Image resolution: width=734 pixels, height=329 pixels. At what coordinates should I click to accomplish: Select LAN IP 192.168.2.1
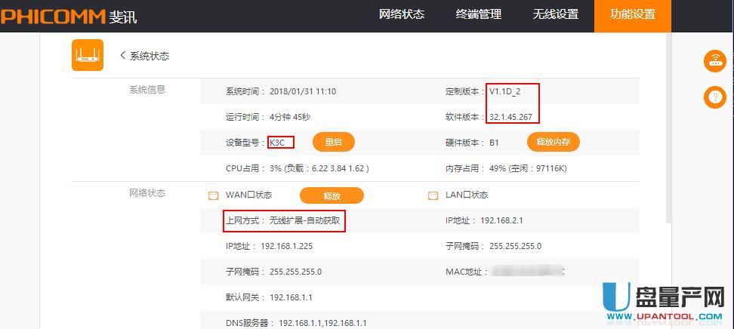click(x=501, y=220)
